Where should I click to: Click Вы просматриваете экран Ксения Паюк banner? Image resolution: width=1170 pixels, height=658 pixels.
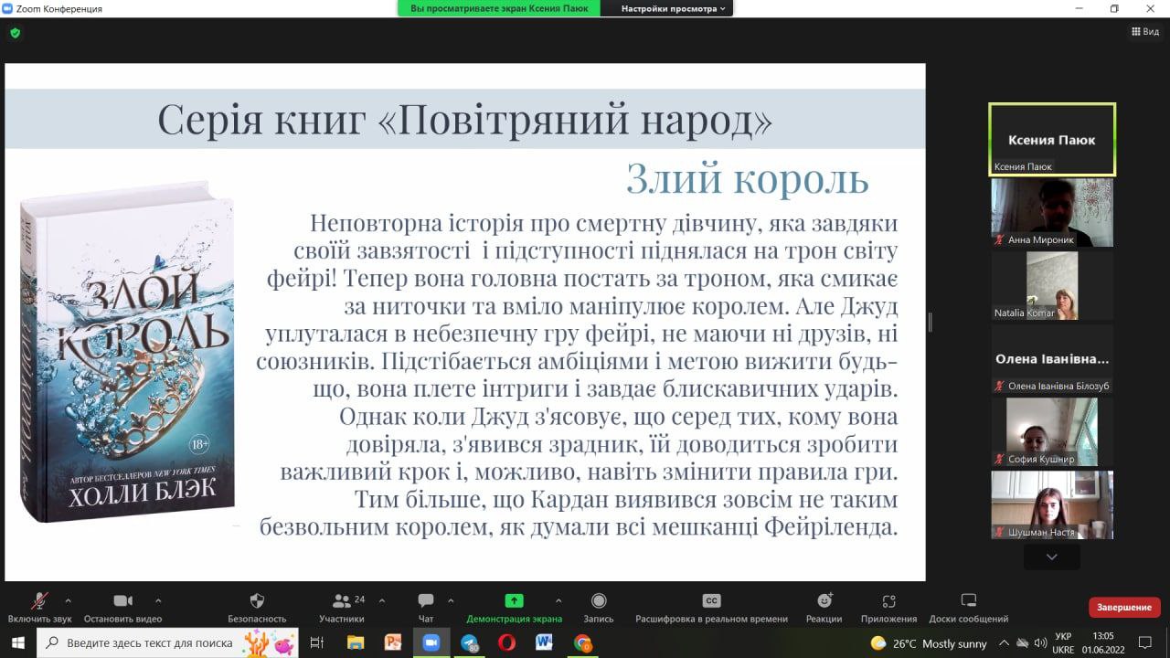499,8
